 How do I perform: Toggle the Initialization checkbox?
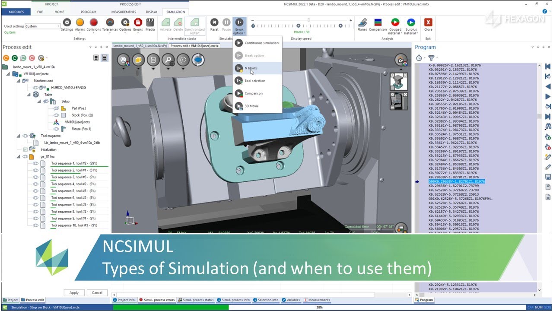[25, 150]
